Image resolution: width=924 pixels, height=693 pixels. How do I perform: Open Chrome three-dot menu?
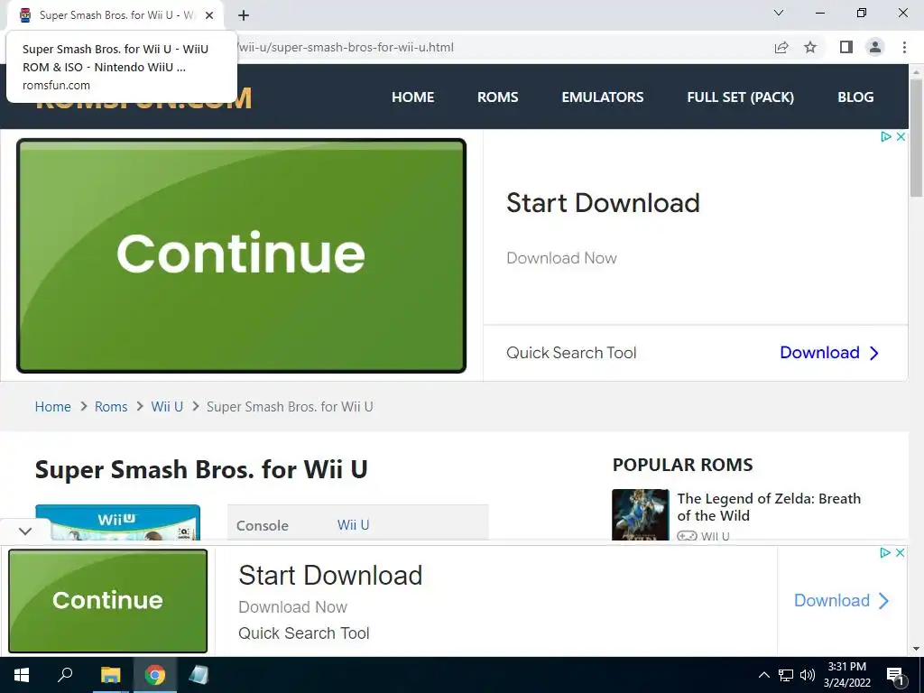904,47
